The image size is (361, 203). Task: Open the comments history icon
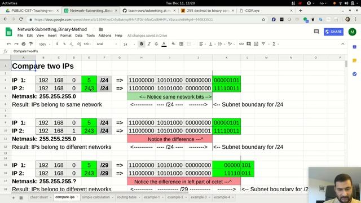click(x=316, y=32)
